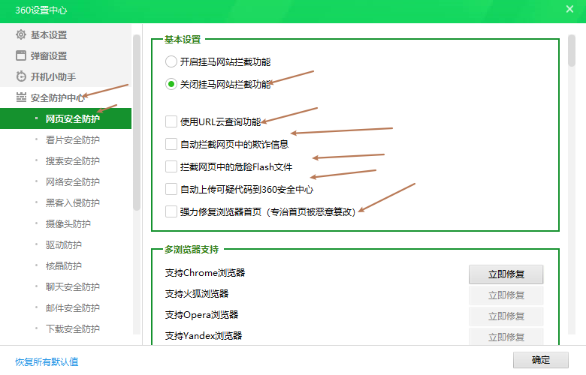
Task: Toggle 拦截网页中的危险Flash文件 checkbox
Action: 171,166
